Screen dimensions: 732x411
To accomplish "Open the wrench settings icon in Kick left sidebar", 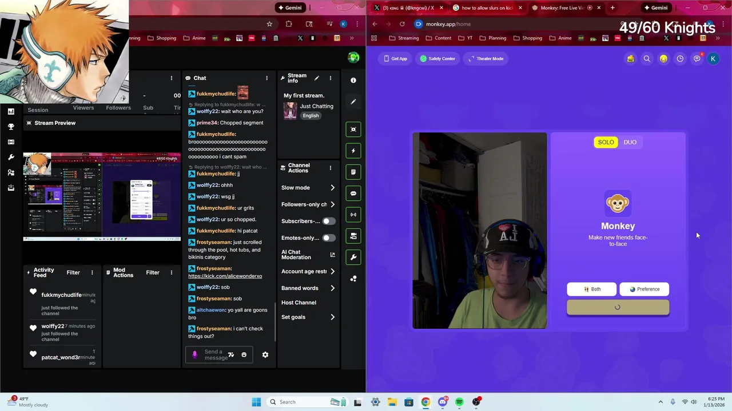I will 11,157.
